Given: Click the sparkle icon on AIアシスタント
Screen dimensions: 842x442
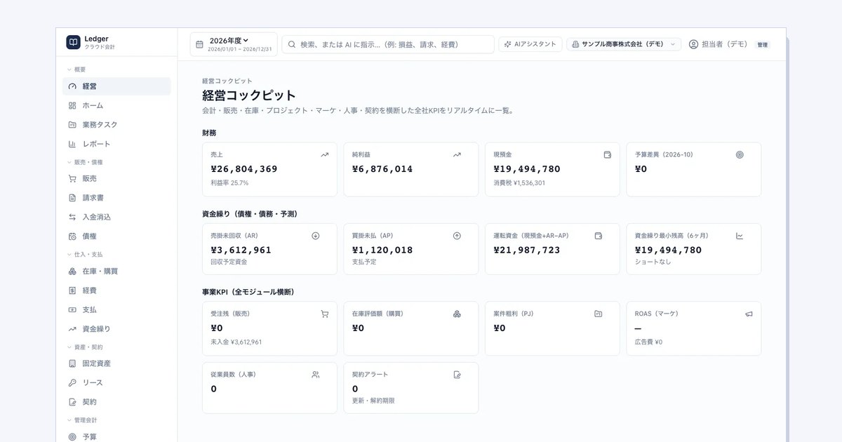Looking at the screenshot, I should [x=507, y=44].
